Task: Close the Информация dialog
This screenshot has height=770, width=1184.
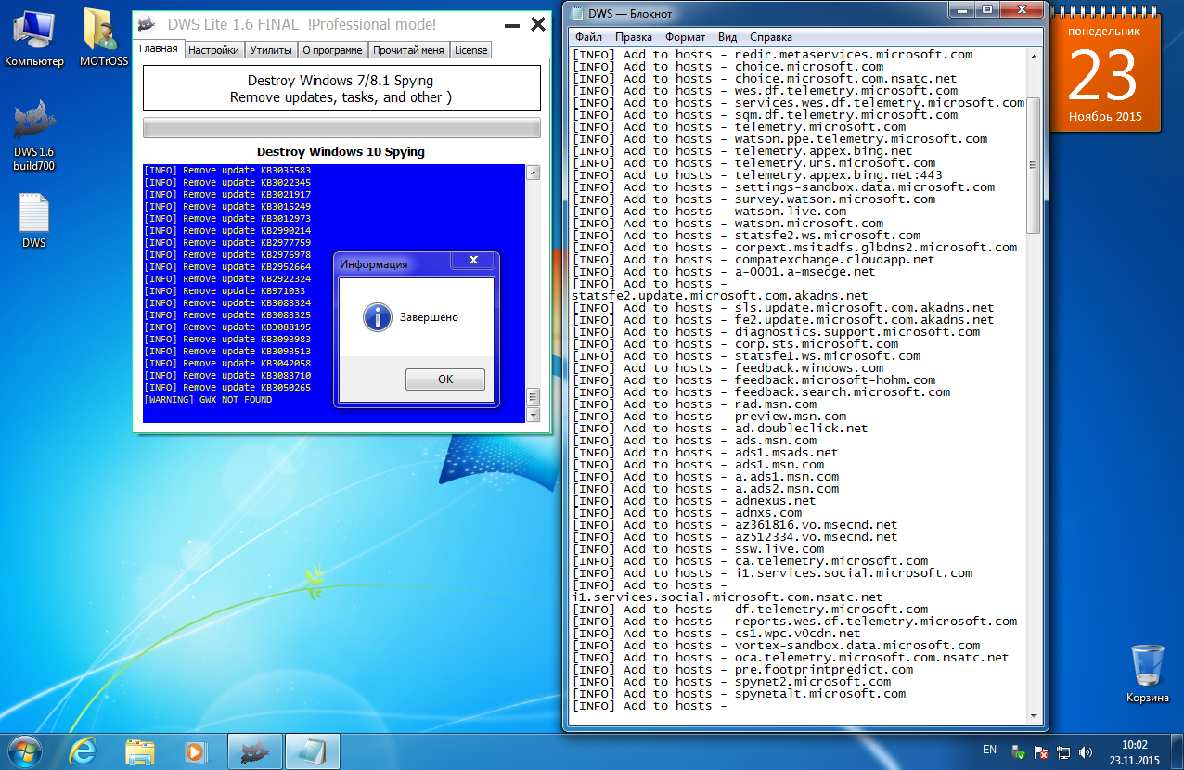Action: click(x=472, y=261)
